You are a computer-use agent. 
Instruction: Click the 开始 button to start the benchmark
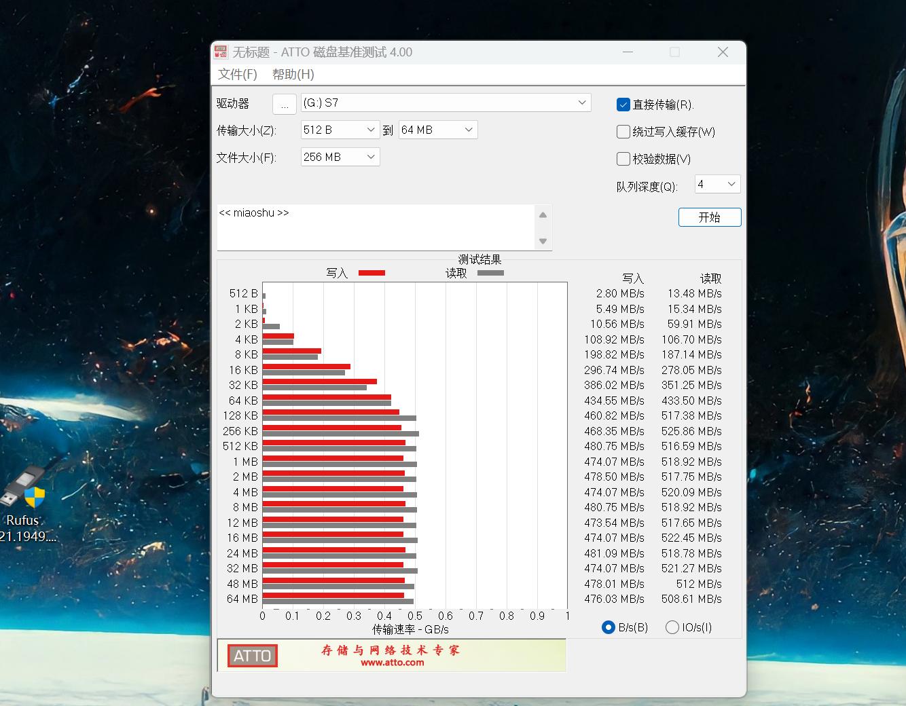[709, 217]
